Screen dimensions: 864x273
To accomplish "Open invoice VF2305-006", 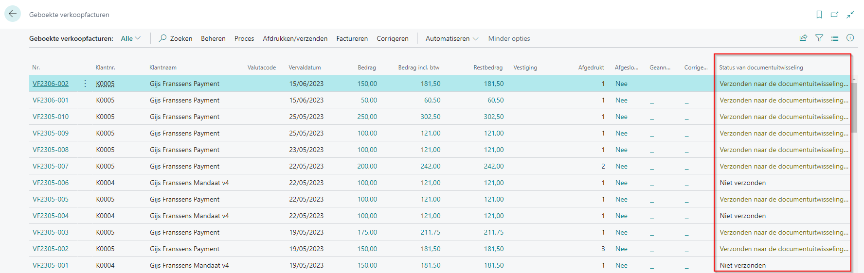I will click(x=51, y=183).
